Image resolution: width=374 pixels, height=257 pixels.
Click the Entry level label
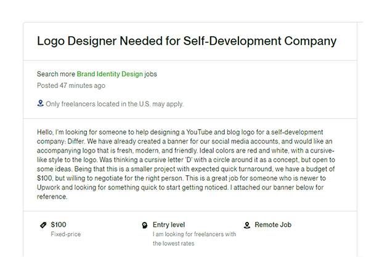tap(169, 224)
